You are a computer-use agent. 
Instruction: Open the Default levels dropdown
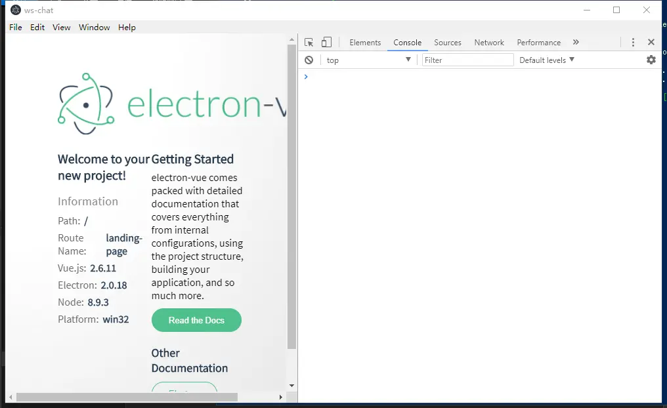coord(547,60)
